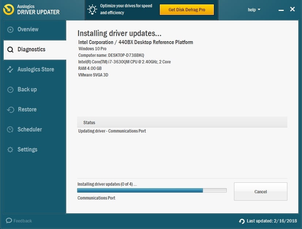302x229 pixels.
Task: Click the 'VMware SVGA 3D' text
Action: click(x=93, y=75)
